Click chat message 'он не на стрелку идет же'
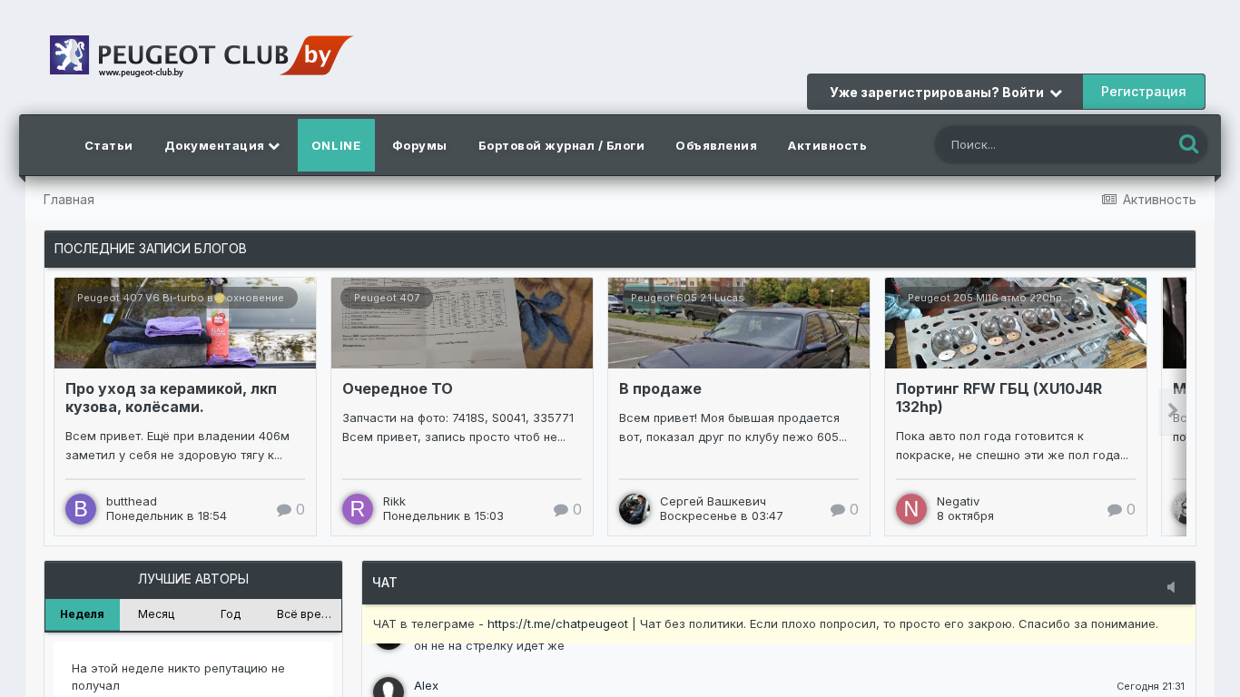 (489, 646)
